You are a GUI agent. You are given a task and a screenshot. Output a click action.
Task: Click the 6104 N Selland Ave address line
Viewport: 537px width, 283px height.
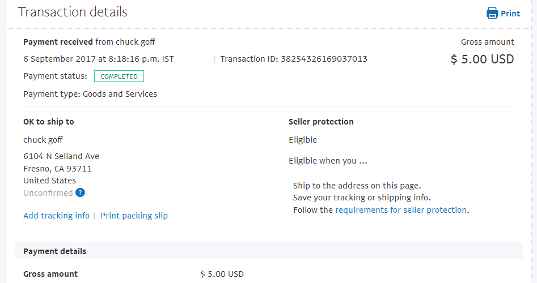click(x=61, y=156)
